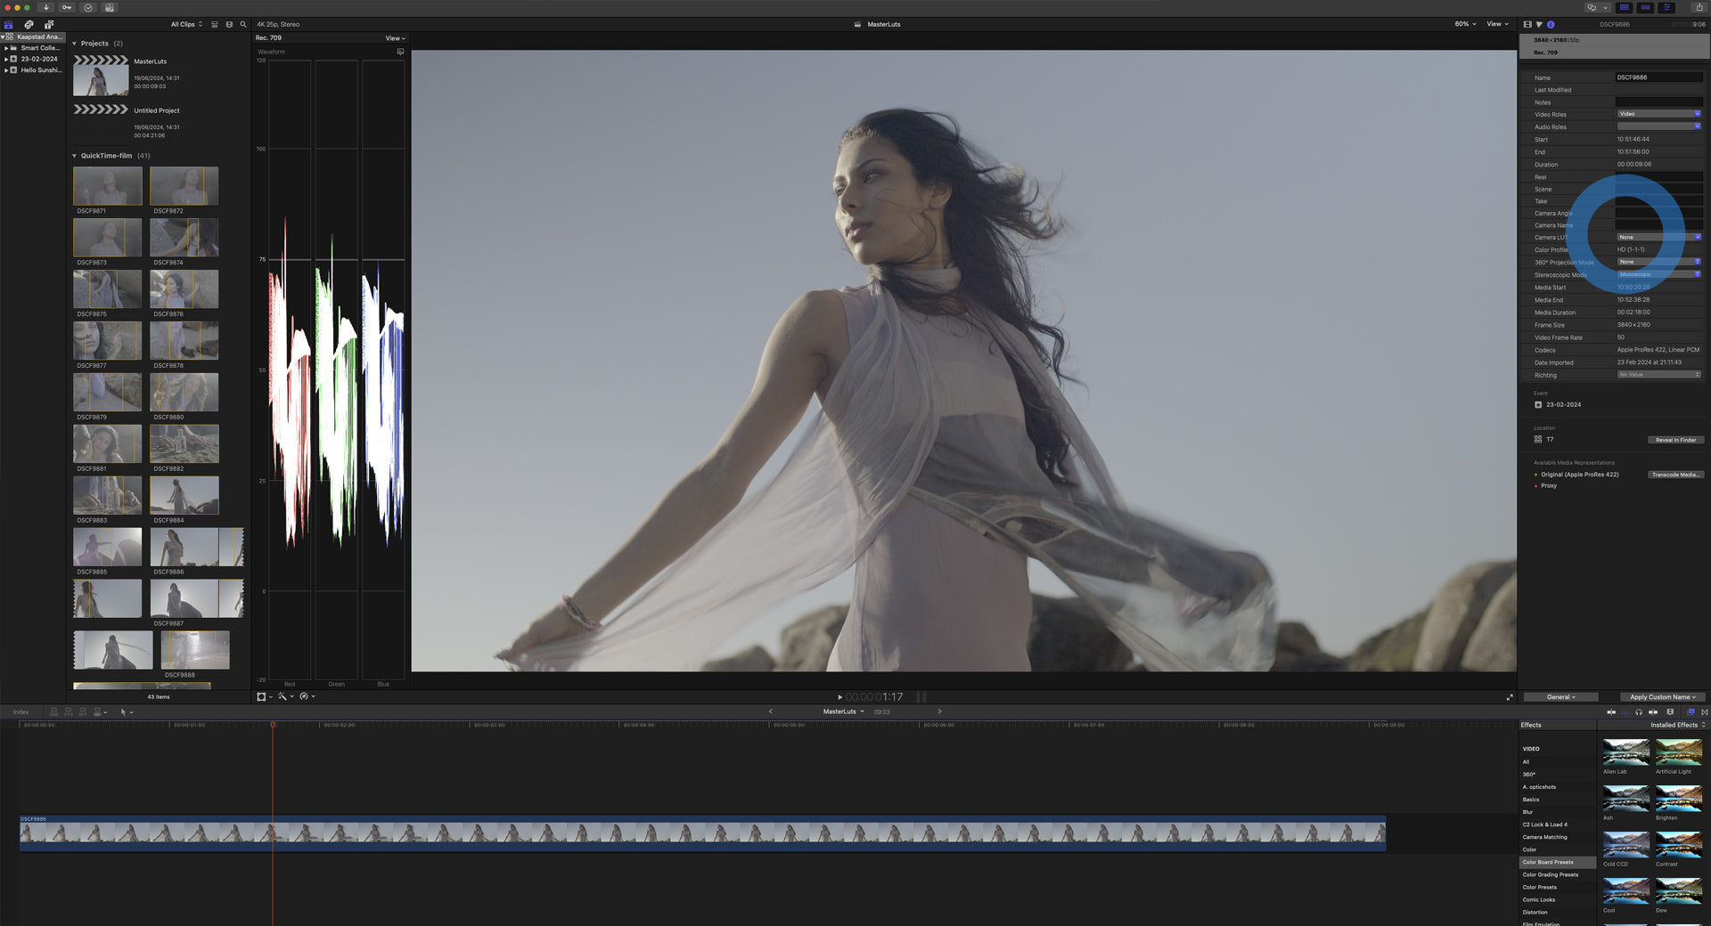Image resolution: width=1711 pixels, height=926 pixels.
Task: Collapse the QuickTime-film section triangle
Action: [x=75, y=156]
